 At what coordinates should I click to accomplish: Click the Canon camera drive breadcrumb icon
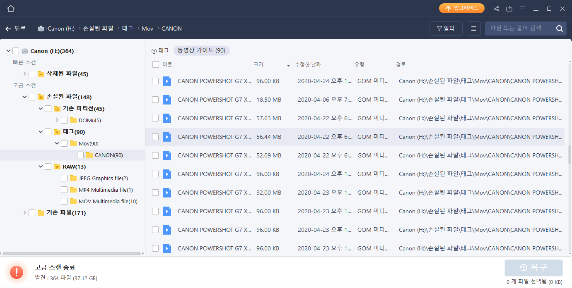pyautogui.click(x=41, y=29)
